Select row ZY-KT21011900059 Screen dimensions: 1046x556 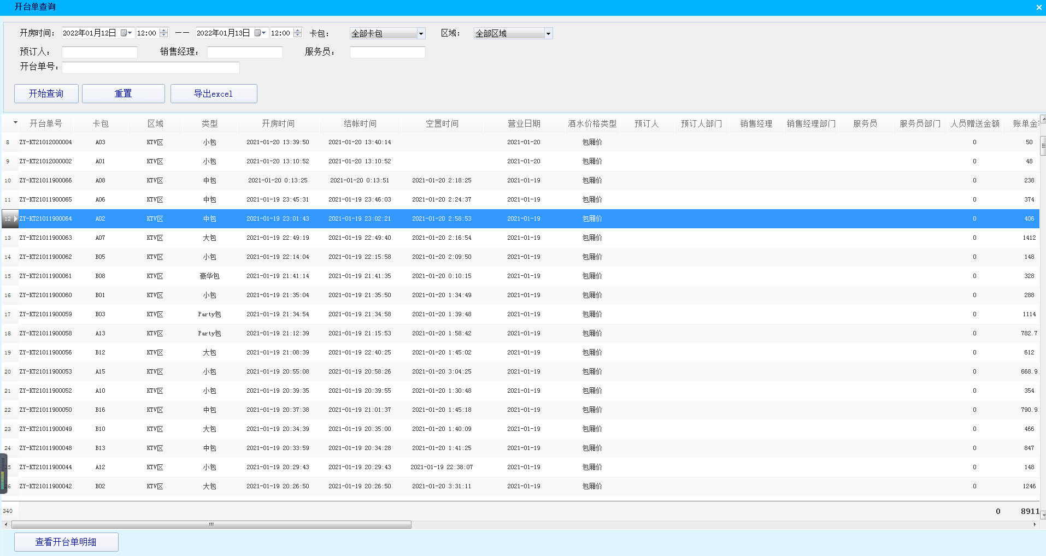pyautogui.click(x=520, y=314)
